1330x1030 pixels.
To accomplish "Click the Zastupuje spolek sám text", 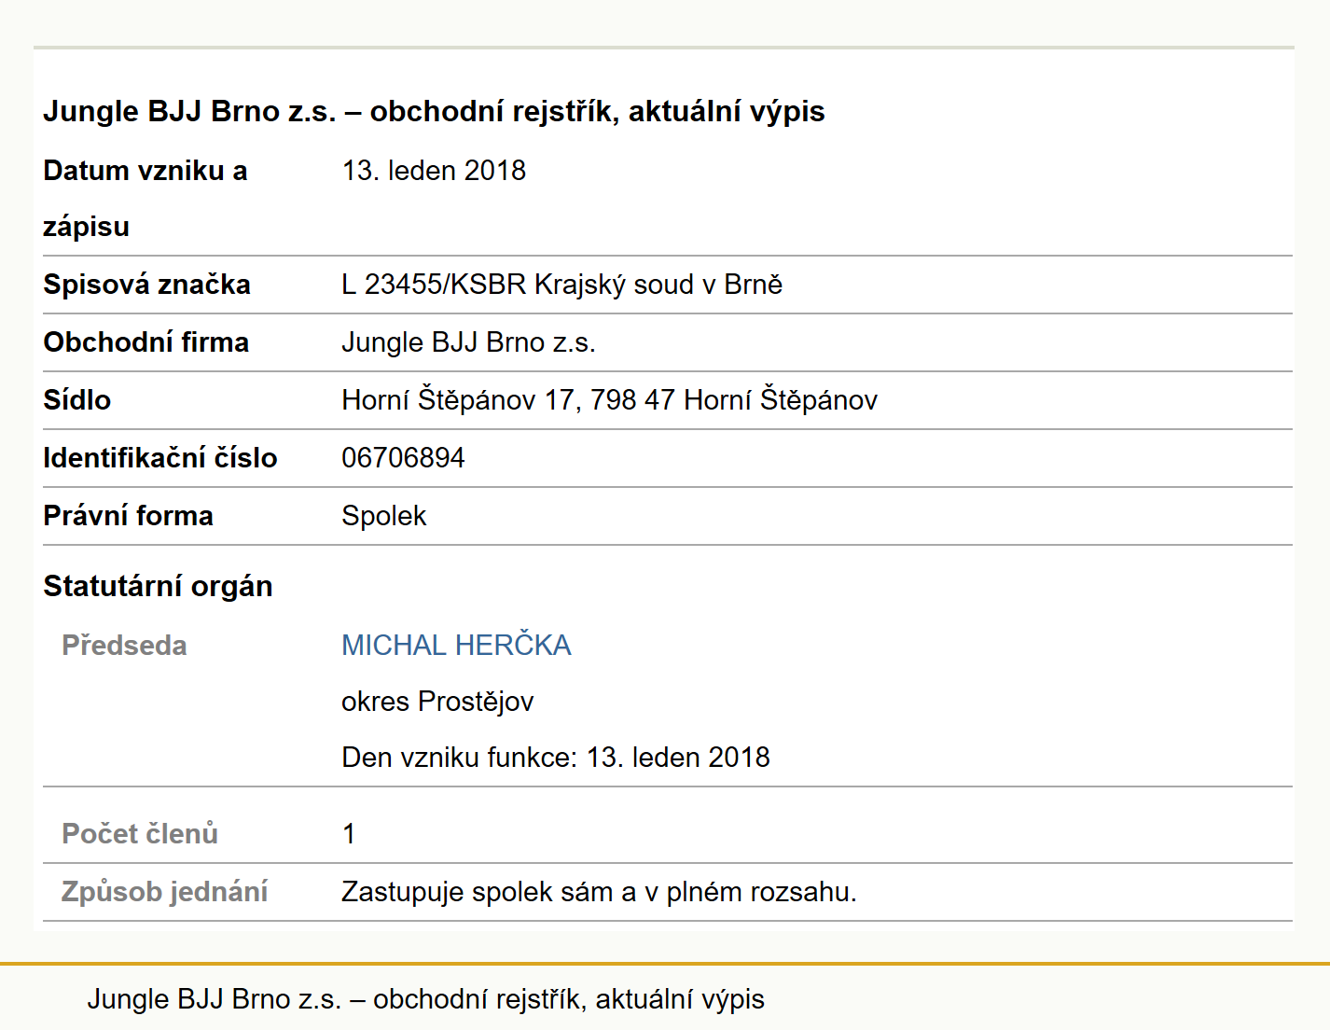I will point(477,892).
